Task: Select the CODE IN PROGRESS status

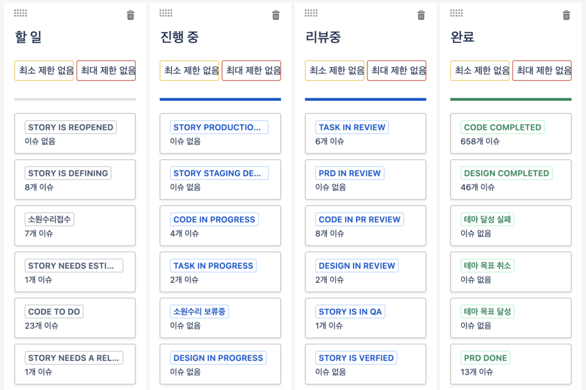Action: 220,226
